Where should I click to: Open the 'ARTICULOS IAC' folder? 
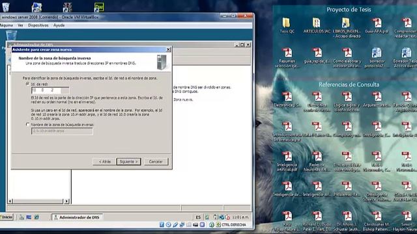point(317,26)
